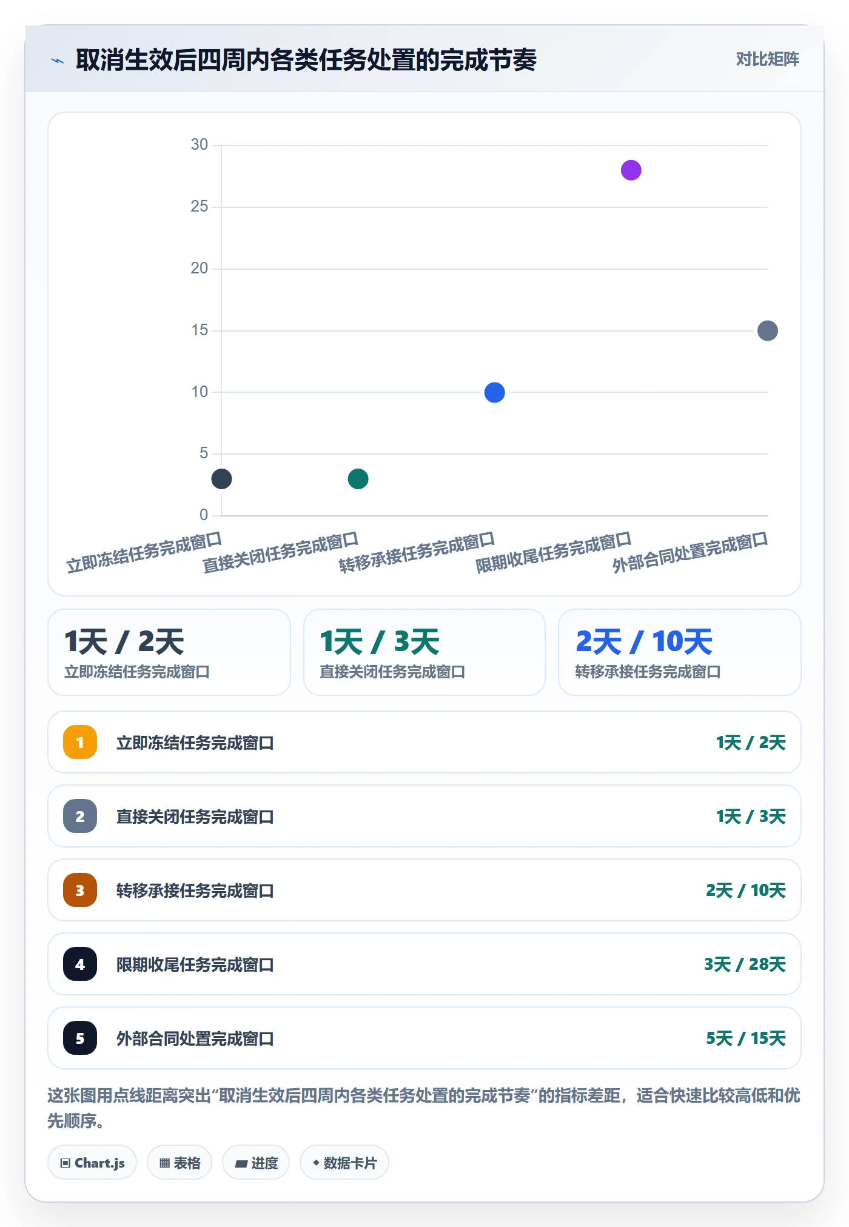Viewport: 849px width, 1227px height.
Task: Click the description paragraph below the list
Action: (x=424, y=1108)
